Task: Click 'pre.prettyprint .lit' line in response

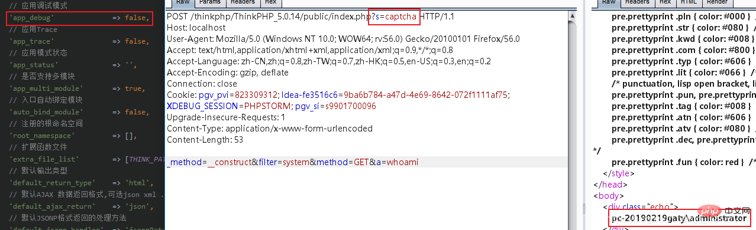Action: (683, 73)
